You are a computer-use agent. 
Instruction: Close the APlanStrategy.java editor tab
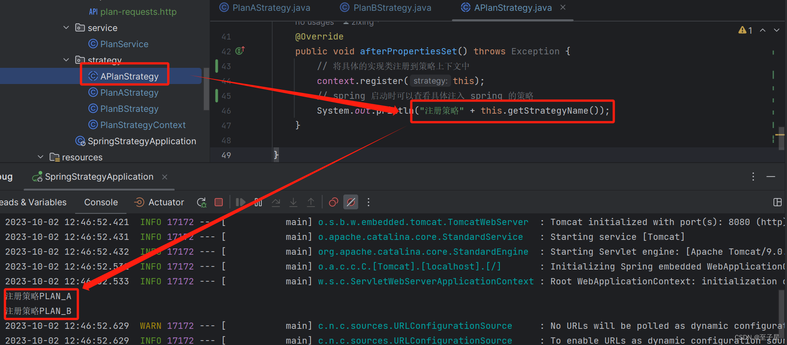563,8
